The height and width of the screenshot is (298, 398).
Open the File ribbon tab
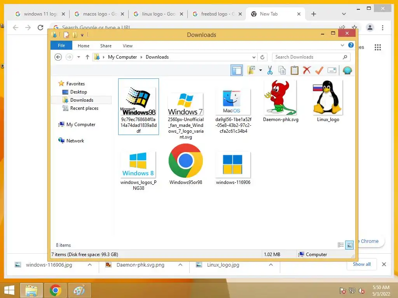61,45
